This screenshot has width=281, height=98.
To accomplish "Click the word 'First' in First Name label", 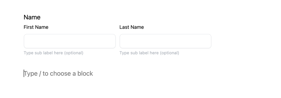I will pyautogui.click(x=29, y=27).
